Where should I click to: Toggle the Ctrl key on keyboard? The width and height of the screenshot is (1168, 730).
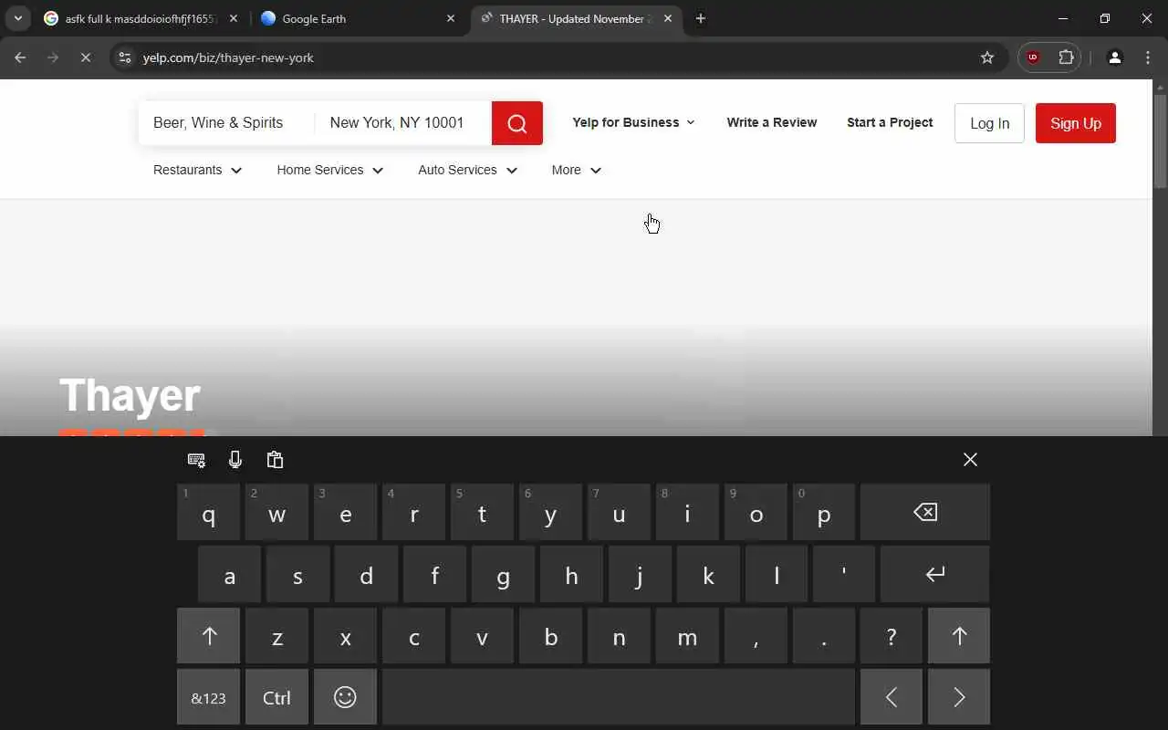(276, 697)
